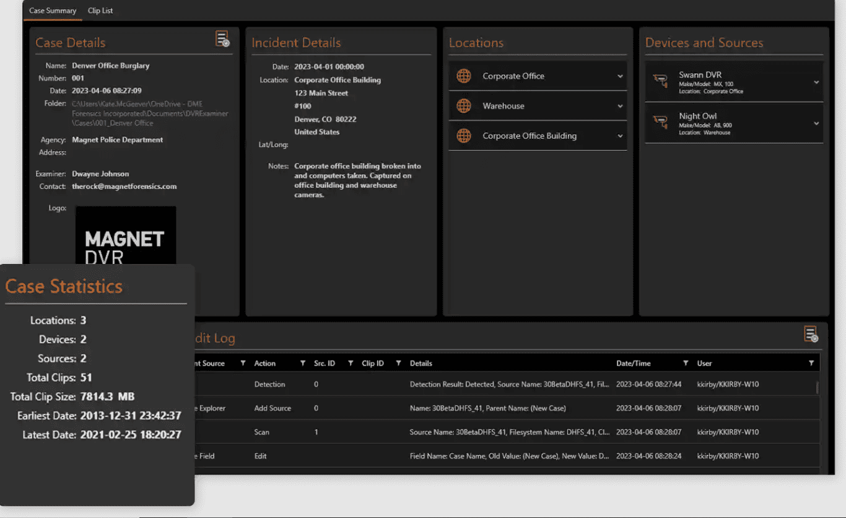Click the Total Clips value 51
Viewport: 846px width, 518px height.
(x=86, y=377)
